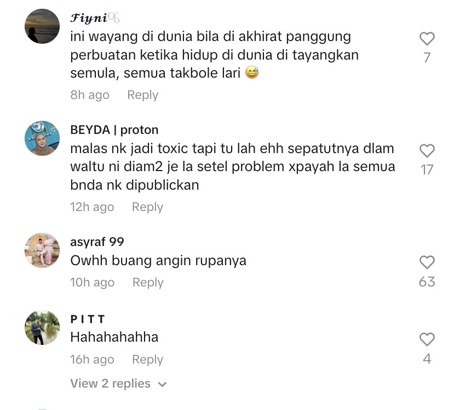This screenshot has width=460, height=410.
Task: Open PITT's profile avatar
Action: 42,327
